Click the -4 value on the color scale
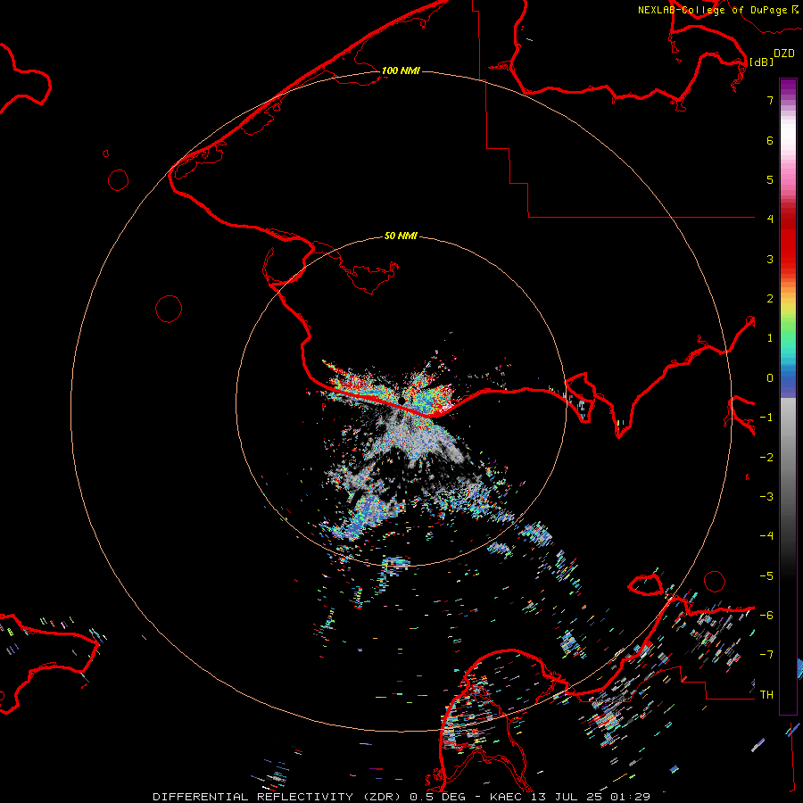Image resolution: width=803 pixels, height=803 pixels. 766,536
